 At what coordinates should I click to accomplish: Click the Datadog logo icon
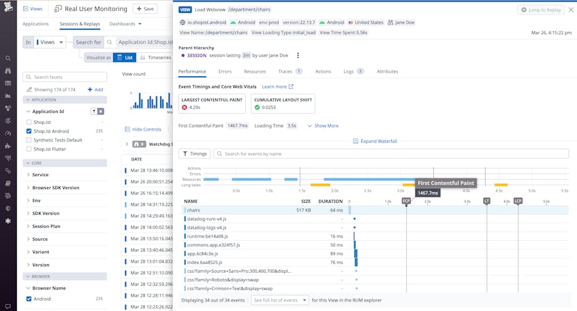8,6
